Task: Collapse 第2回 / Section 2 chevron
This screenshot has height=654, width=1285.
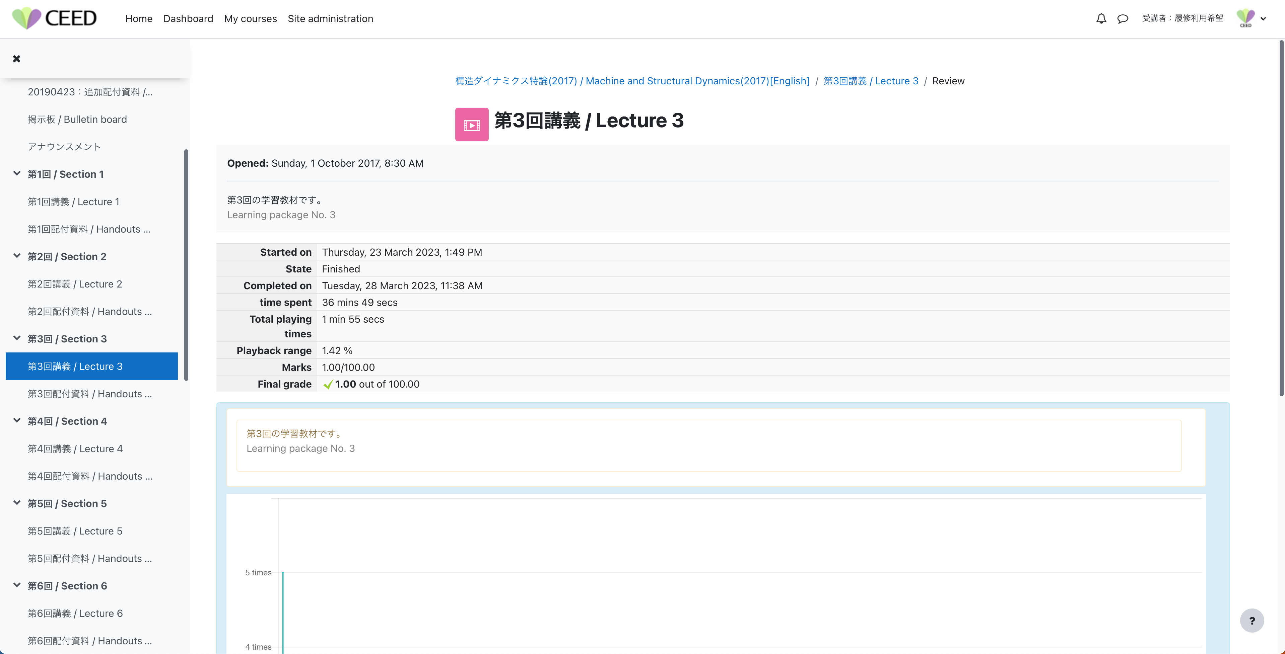Action: pos(17,256)
